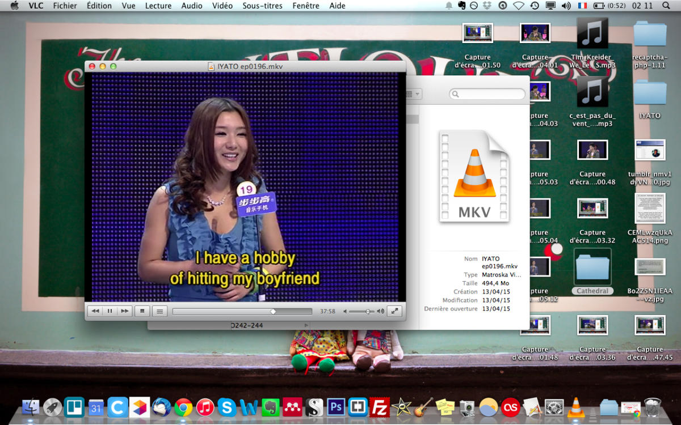Mute audio using the small speaker icon

pos(345,311)
